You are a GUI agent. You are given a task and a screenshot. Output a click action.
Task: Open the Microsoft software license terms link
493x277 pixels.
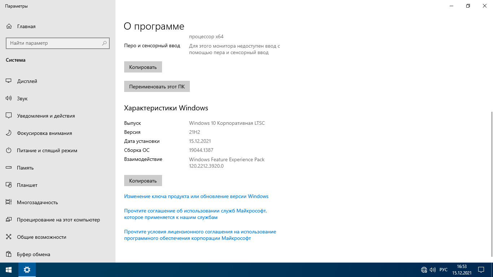tap(200, 235)
